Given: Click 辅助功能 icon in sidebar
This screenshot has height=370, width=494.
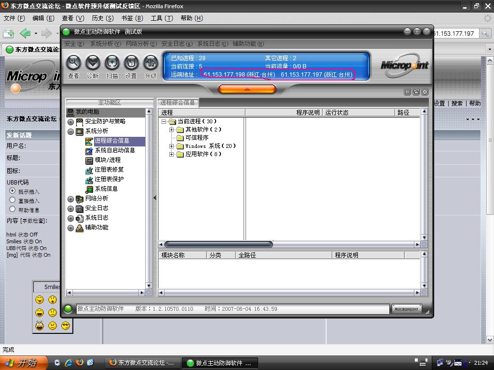Looking at the screenshot, I should pos(80,228).
